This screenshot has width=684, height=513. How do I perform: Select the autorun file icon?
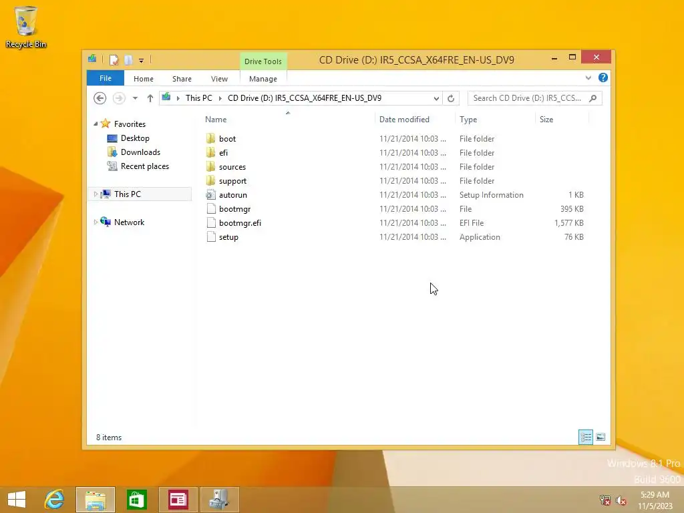[x=210, y=194]
